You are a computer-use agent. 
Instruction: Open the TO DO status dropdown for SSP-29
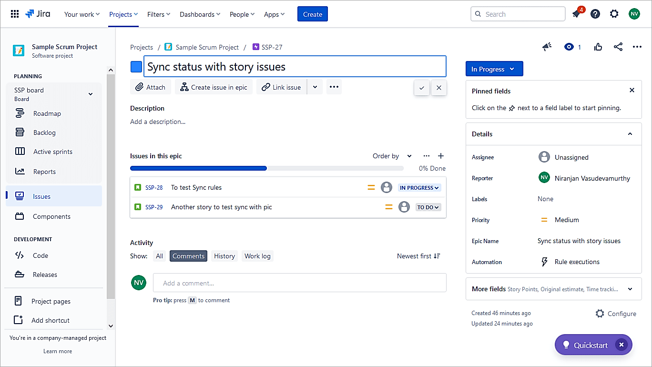pyautogui.click(x=428, y=207)
